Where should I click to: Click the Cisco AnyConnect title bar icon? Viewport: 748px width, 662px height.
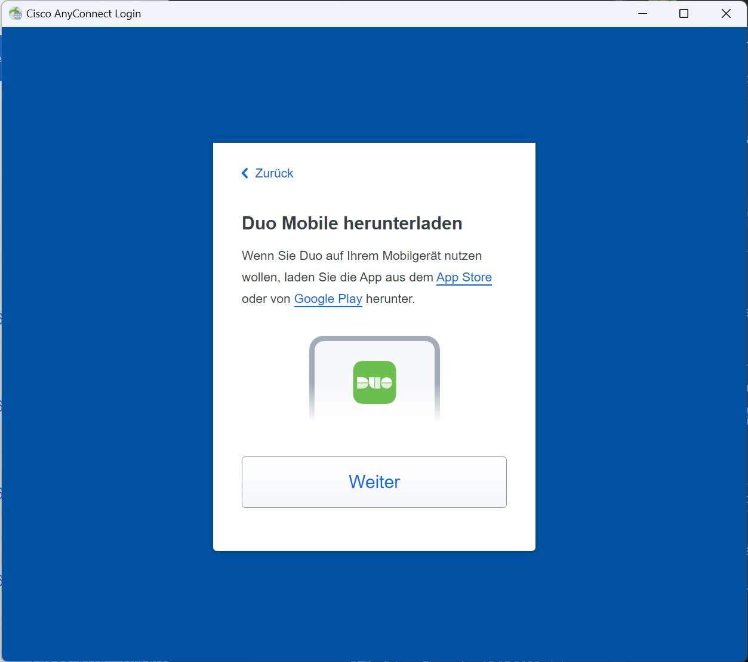(x=15, y=13)
